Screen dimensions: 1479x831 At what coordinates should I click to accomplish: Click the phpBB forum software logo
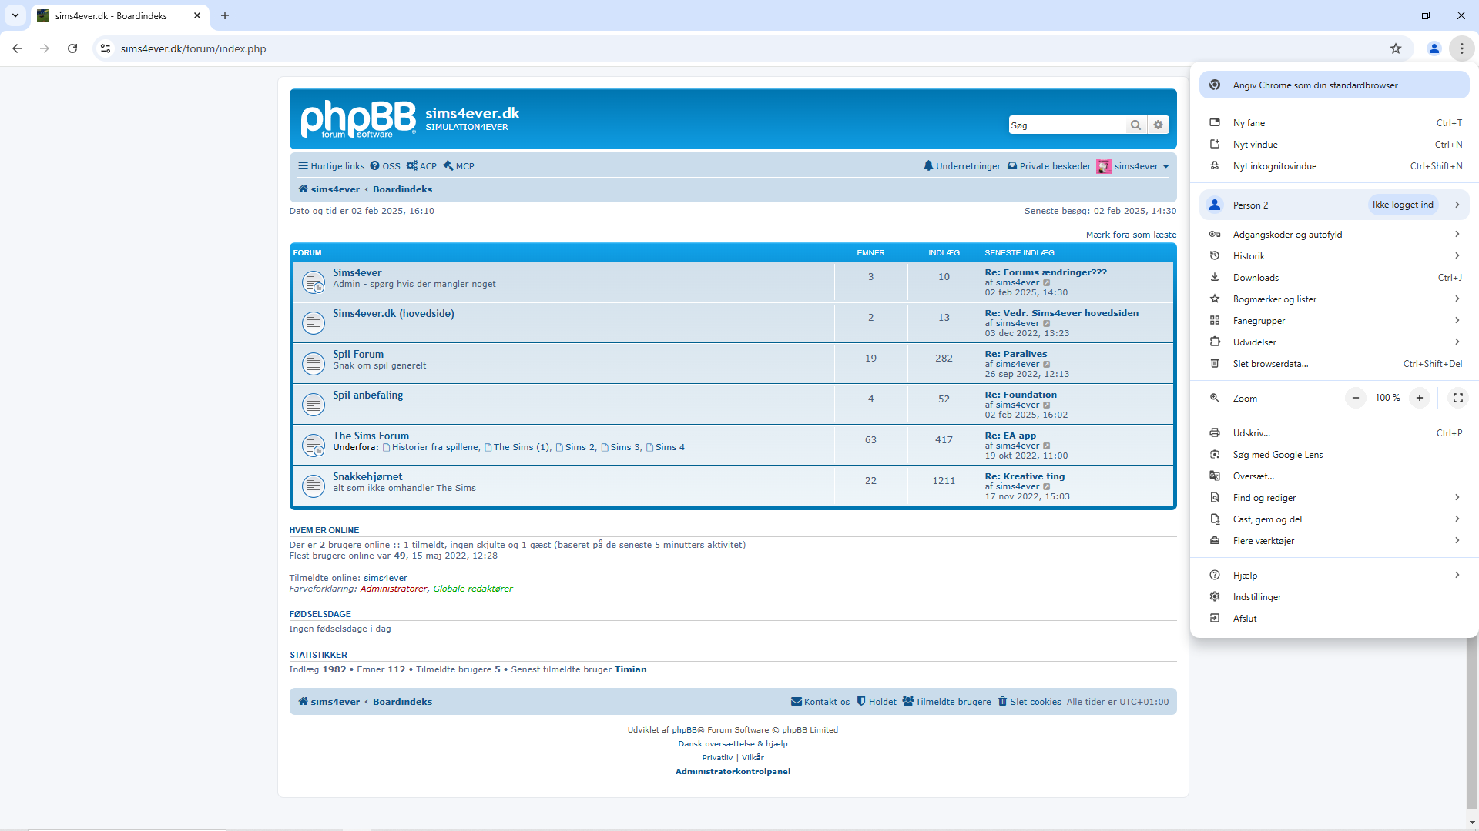[358, 119]
